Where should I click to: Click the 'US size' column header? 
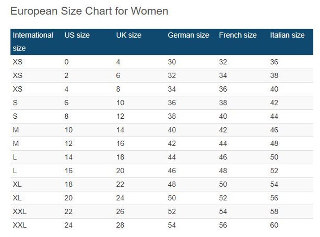pyautogui.click(x=77, y=35)
